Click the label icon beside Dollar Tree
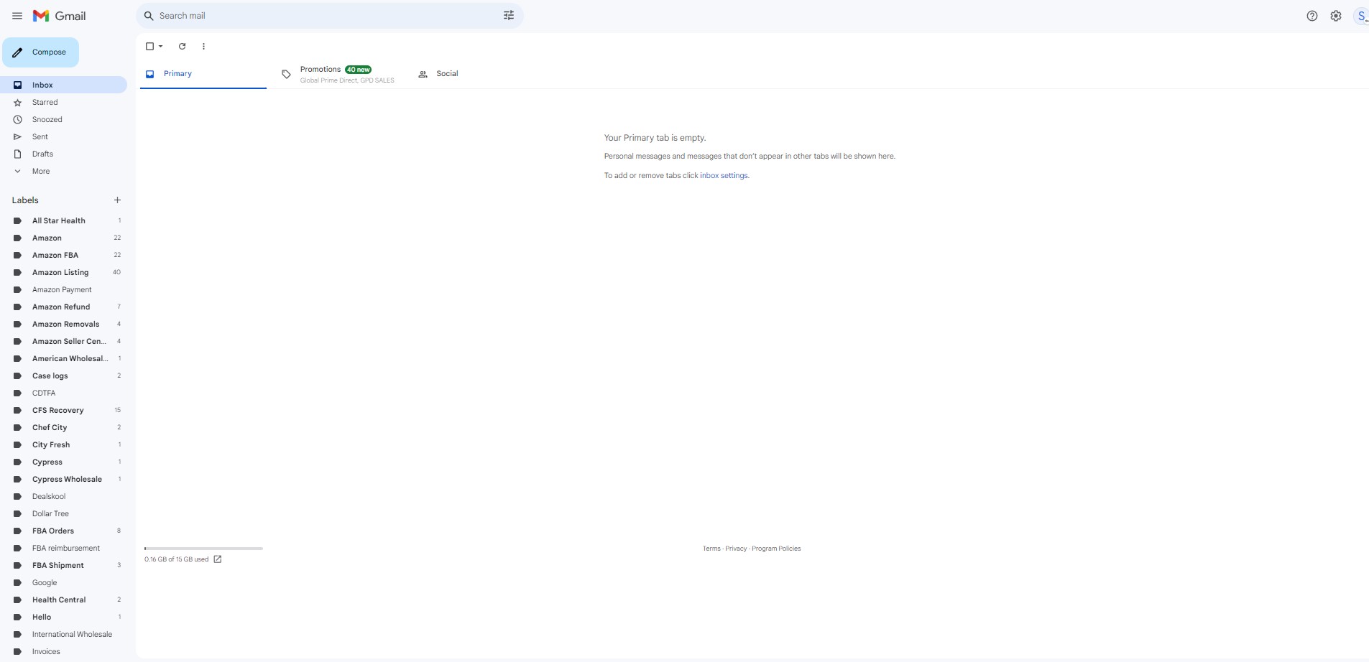1369x662 pixels. tap(18, 514)
